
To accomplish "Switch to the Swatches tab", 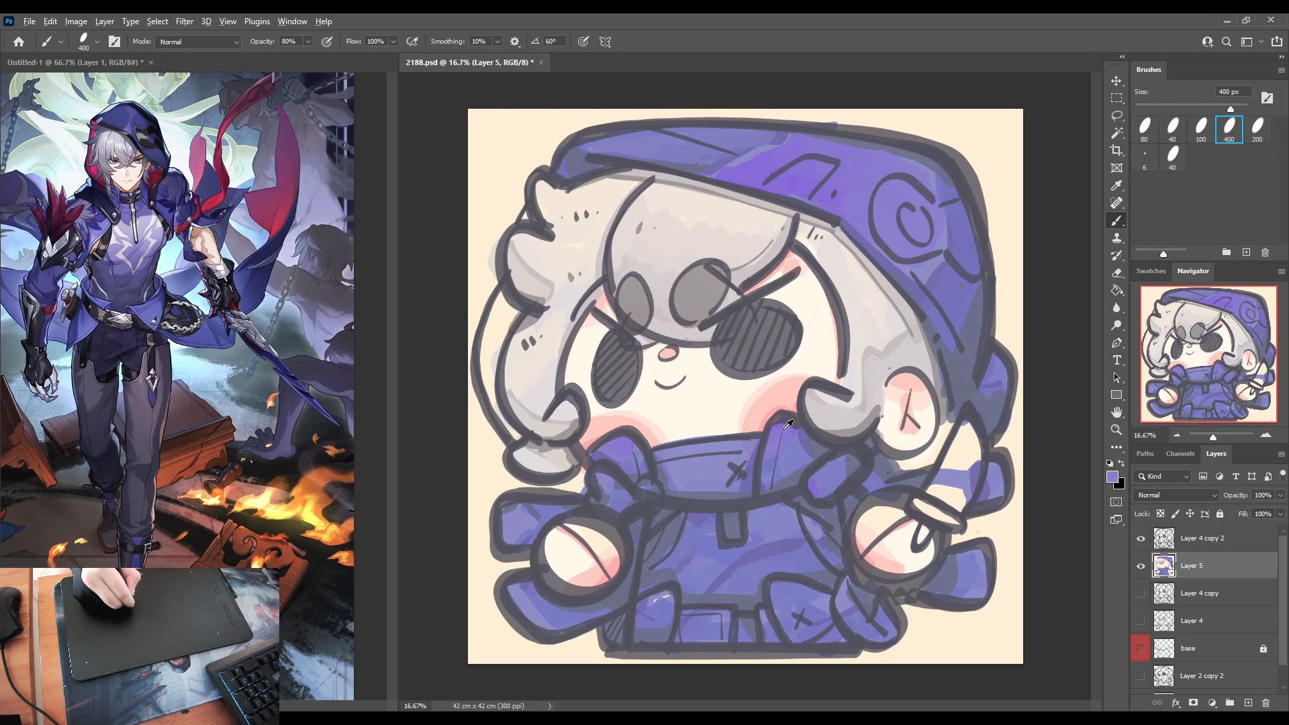I will point(1151,271).
